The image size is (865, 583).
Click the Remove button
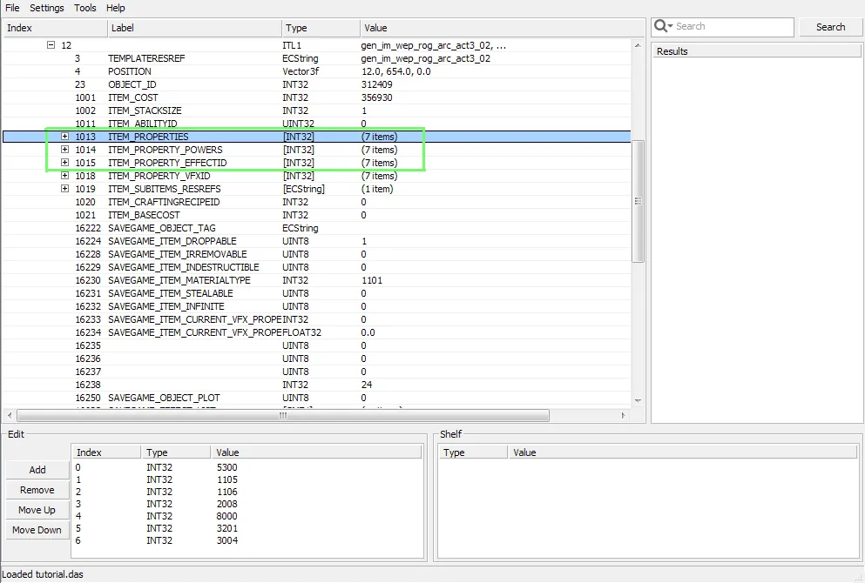pos(37,490)
